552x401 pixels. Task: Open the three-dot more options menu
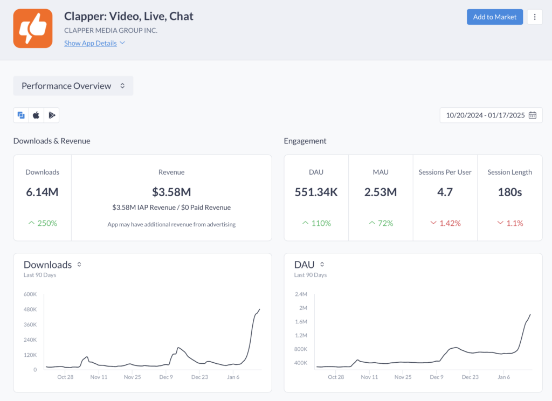(x=534, y=17)
